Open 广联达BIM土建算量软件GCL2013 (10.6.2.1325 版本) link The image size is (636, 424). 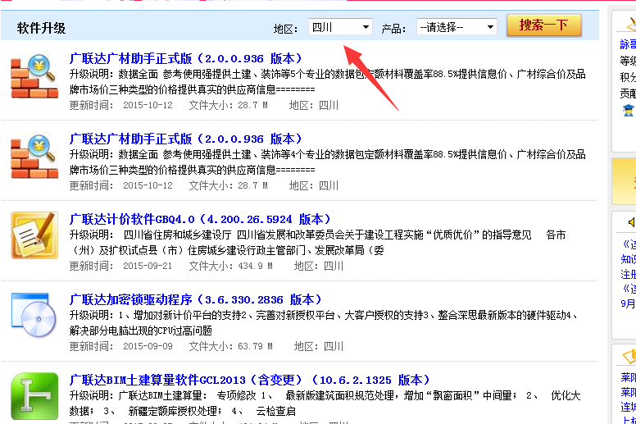click(x=249, y=381)
